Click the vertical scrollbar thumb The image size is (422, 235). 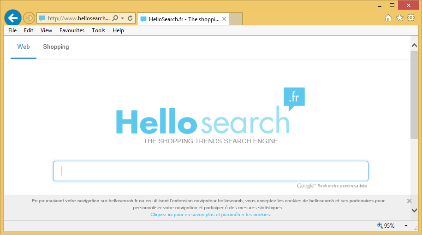[415, 94]
